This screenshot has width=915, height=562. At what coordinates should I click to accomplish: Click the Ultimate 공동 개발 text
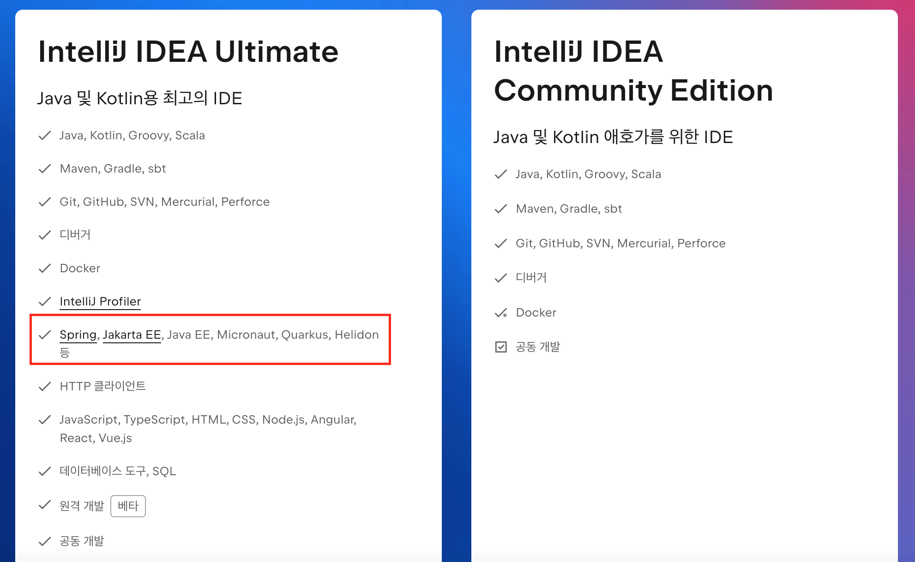[82, 541]
